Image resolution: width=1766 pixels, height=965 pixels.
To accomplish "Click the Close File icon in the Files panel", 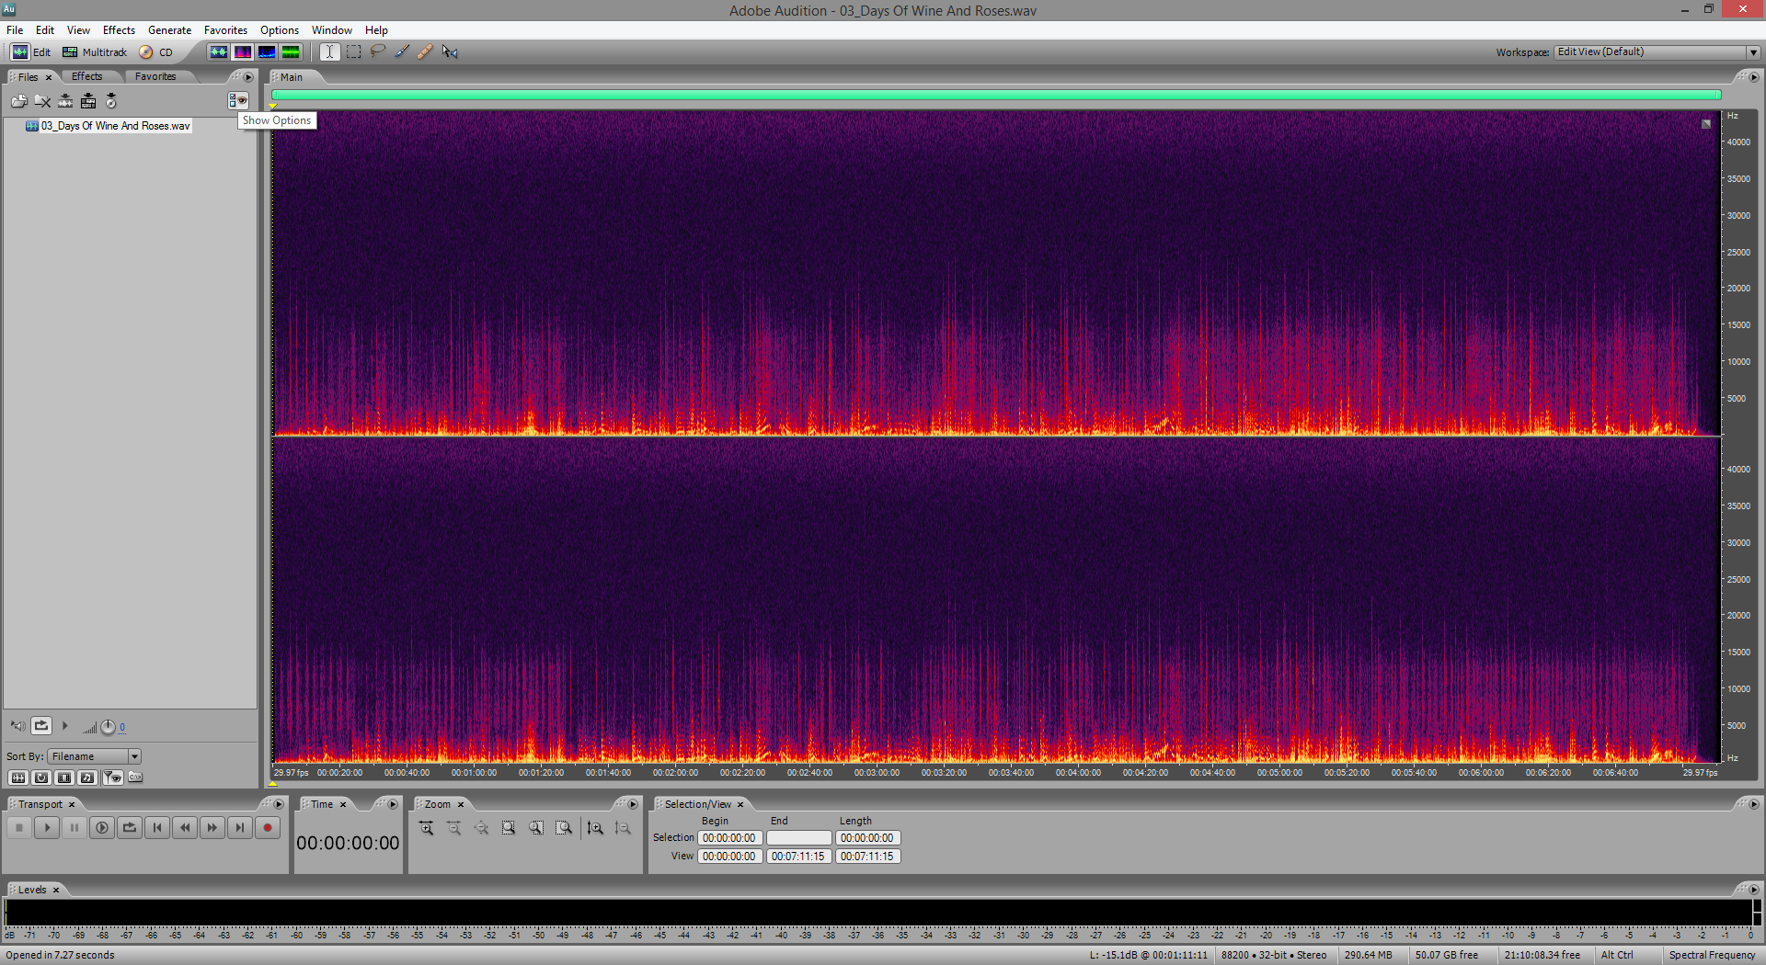I will click(x=42, y=101).
